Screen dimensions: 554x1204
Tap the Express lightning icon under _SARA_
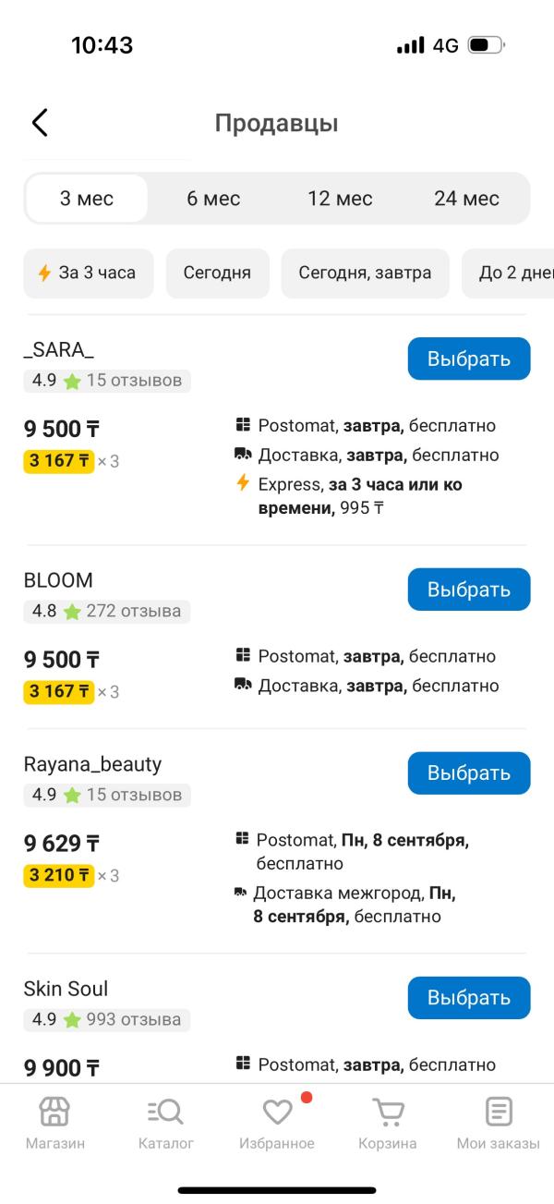coord(243,483)
